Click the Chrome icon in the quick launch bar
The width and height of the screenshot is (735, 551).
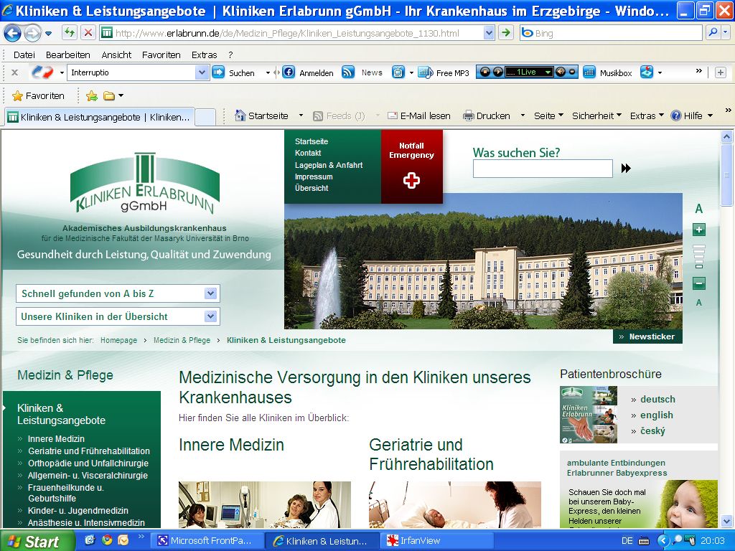click(107, 540)
